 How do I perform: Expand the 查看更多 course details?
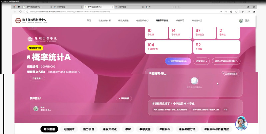[x=37, y=79]
